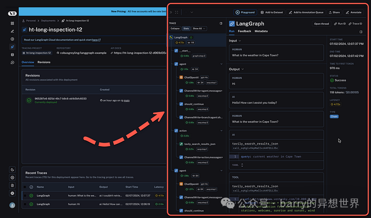The height and width of the screenshot is (218, 371).
Task: Click the Share button
Action: (334, 12)
